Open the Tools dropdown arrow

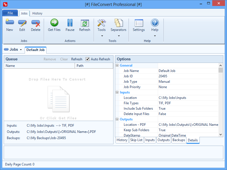coord(102,36)
